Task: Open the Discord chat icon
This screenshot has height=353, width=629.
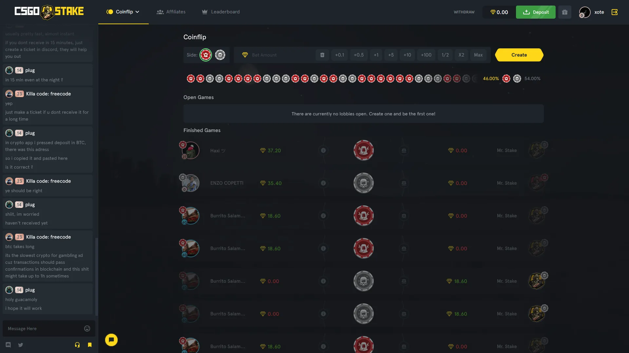Action: point(8,345)
